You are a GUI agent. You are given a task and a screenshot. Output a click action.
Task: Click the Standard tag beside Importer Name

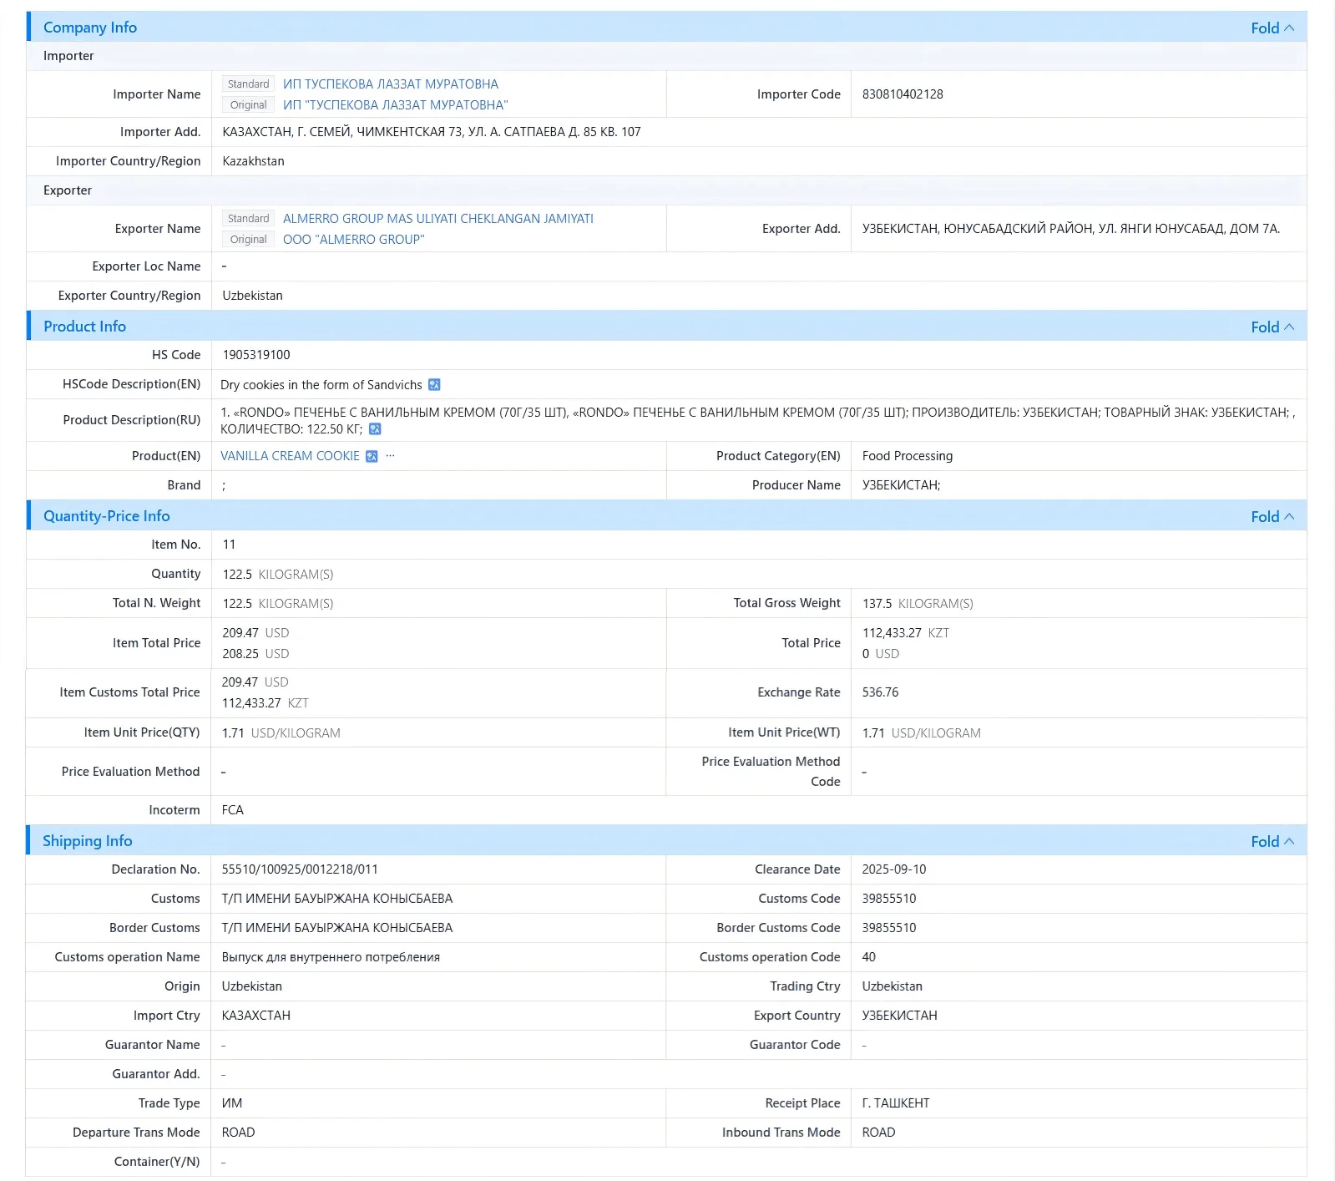click(x=248, y=84)
